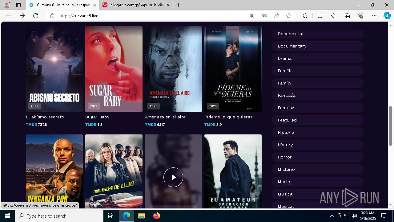Open browser Extensions icon
394x222 pixels.
click(x=305, y=16)
